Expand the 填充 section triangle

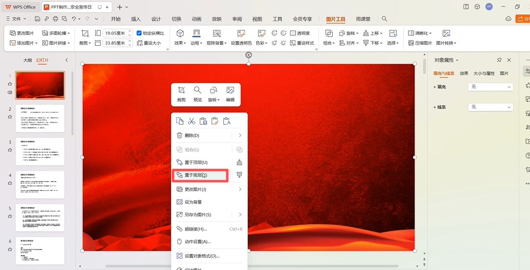coord(435,87)
